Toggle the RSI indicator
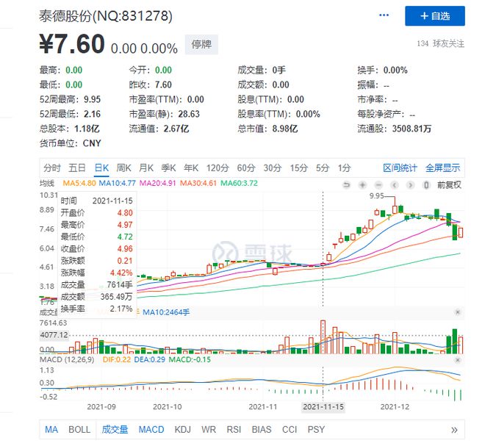485x446 pixels. click(234, 430)
